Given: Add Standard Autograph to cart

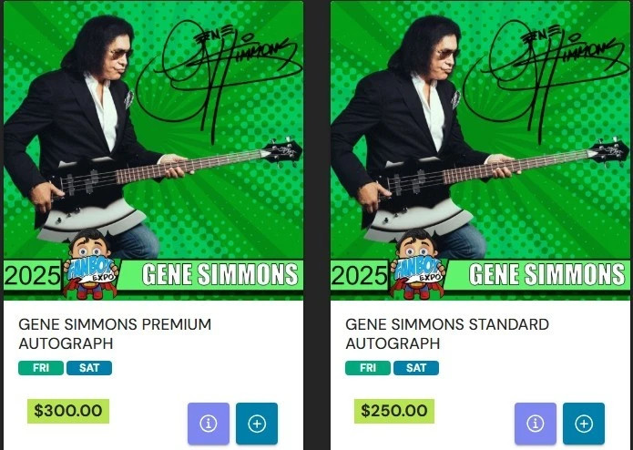Looking at the screenshot, I should 584,424.
